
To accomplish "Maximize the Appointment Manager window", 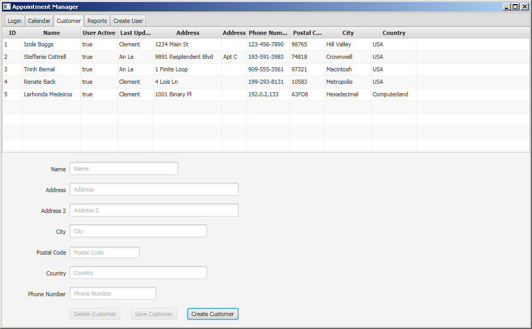I will [x=515, y=7].
